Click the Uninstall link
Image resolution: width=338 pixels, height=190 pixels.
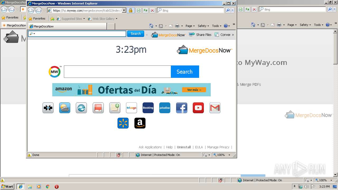point(184,147)
